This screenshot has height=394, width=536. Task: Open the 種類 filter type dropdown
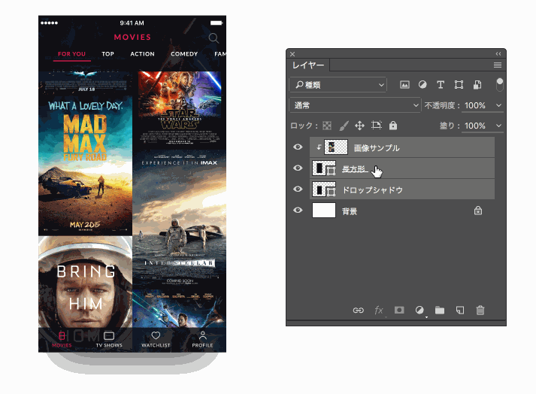pyautogui.click(x=338, y=85)
